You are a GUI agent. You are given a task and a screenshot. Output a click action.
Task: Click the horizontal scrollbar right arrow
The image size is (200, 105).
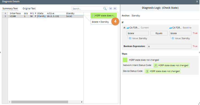(x=82, y=102)
